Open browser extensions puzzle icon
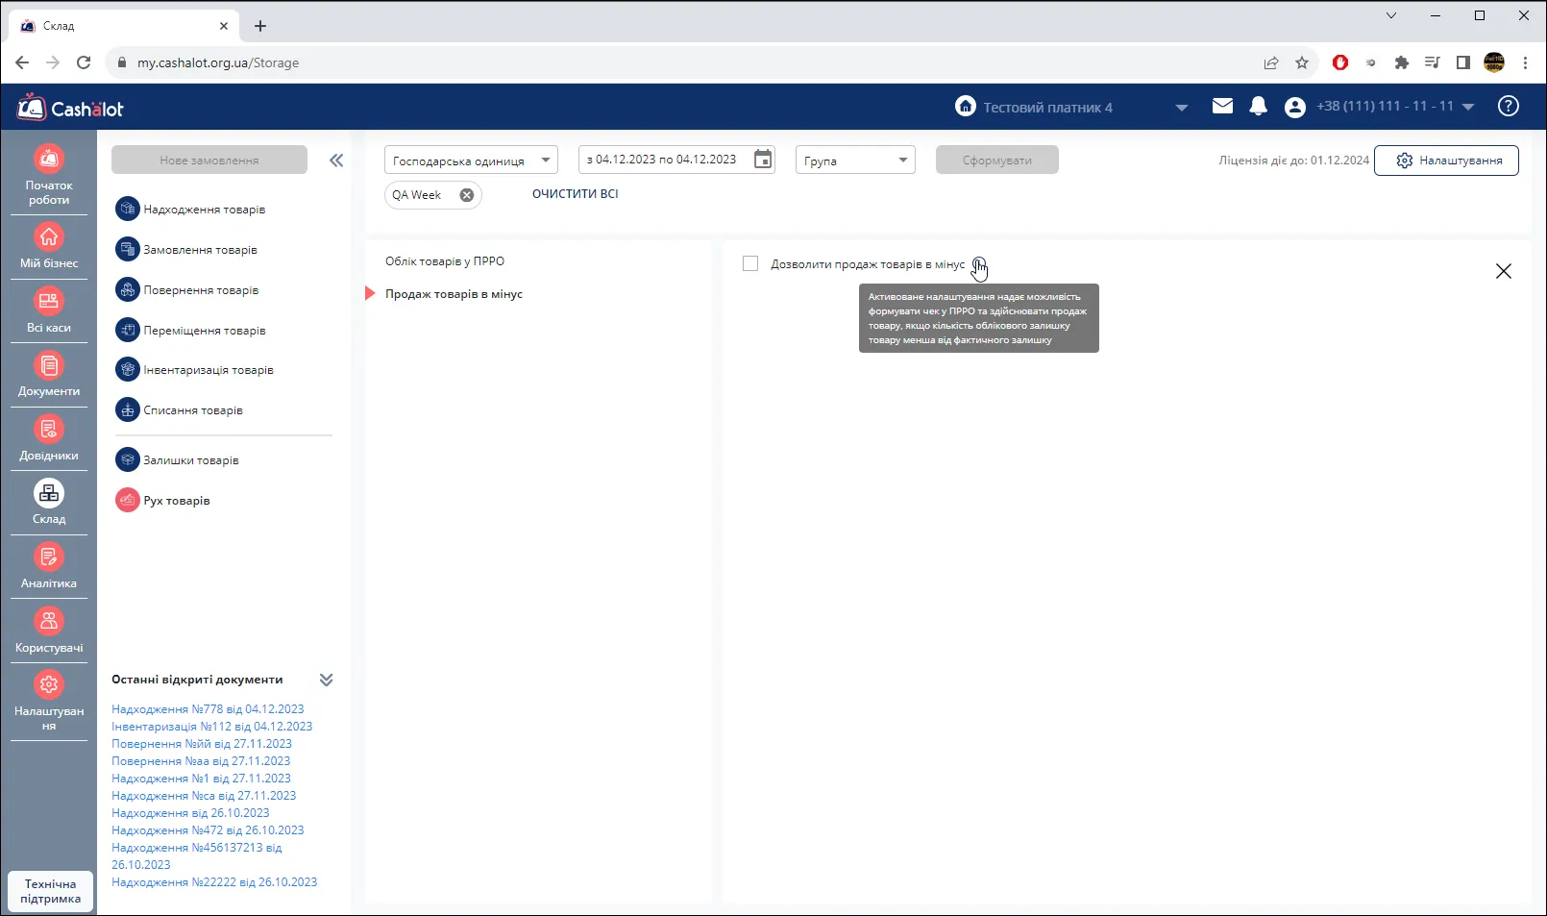The image size is (1547, 916). pyautogui.click(x=1402, y=62)
